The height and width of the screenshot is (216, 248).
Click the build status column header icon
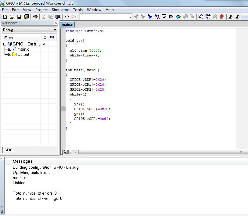52,38
